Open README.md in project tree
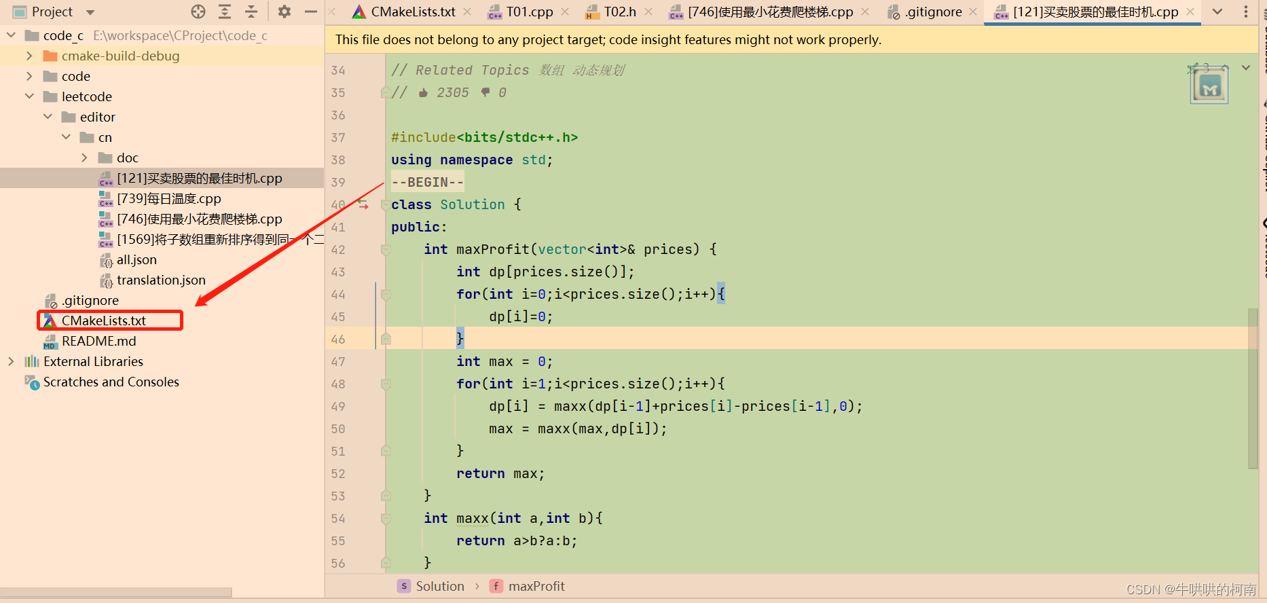Viewport: 1267px width, 603px height. [98, 341]
